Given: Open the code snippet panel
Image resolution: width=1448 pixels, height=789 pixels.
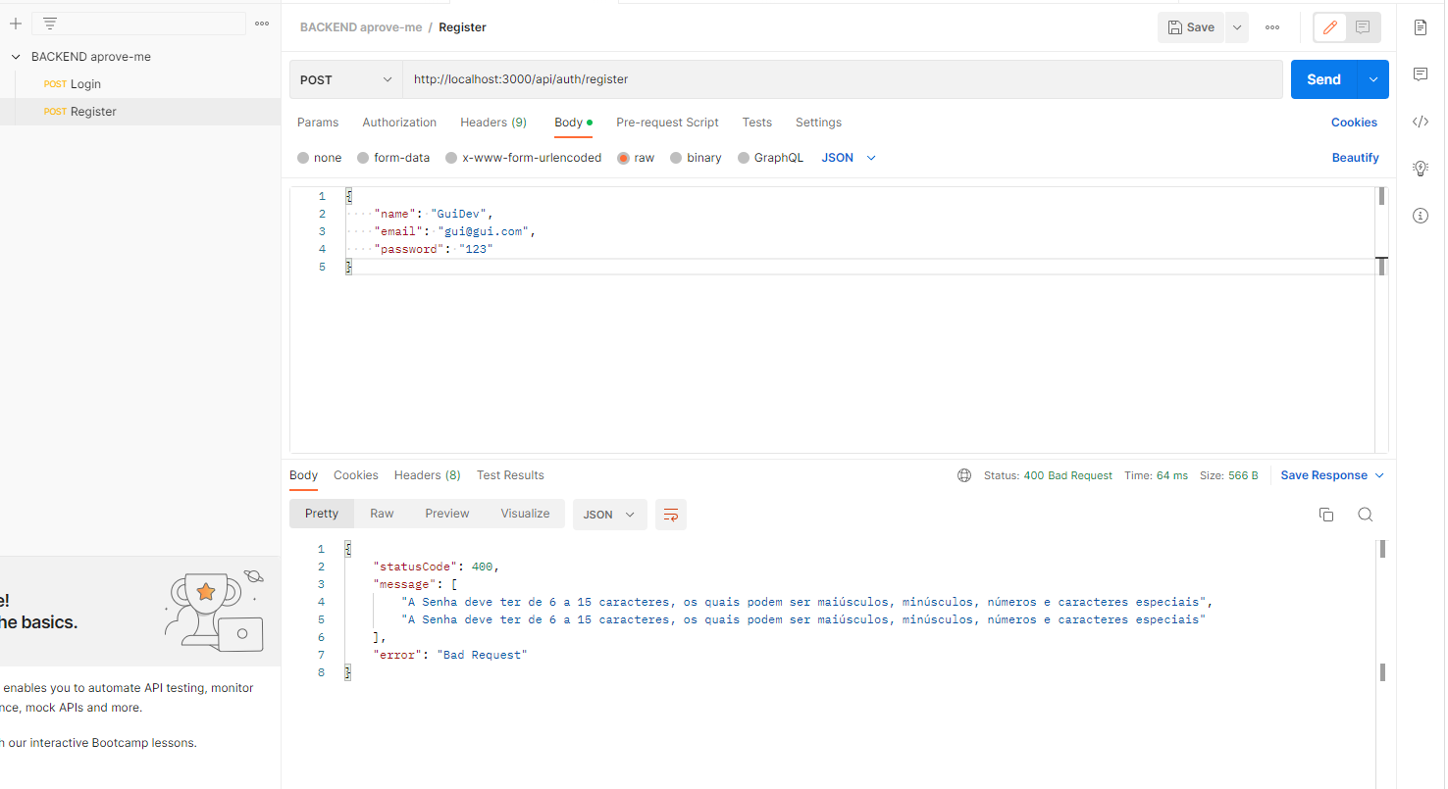Looking at the screenshot, I should pyautogui.click(x=1421, y=122).
